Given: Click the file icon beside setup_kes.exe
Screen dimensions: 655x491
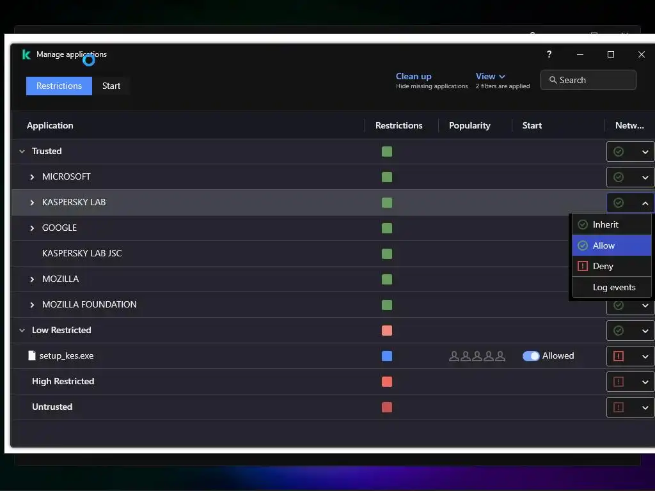Looking at the screenshot, I should 32,355.
